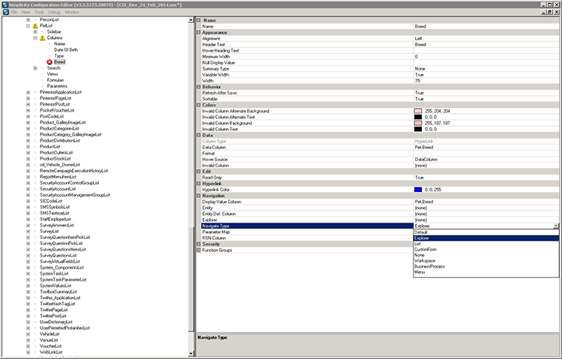Collapse the Columns tree node
Image resolution: width=562 pixels, height=359 pixels.
tap(35, 37)
